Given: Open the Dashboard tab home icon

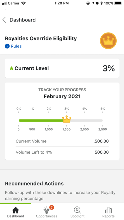Looking at the screenshot, I should 15,210.
